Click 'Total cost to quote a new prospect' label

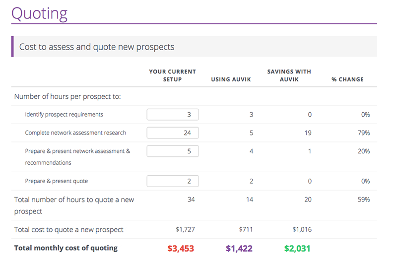click(x=68, y=230)
